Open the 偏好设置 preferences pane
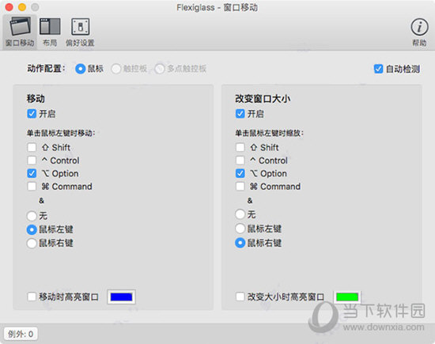Image resolution: width=435 pixels, height=344 pixels. coord(80,32)
